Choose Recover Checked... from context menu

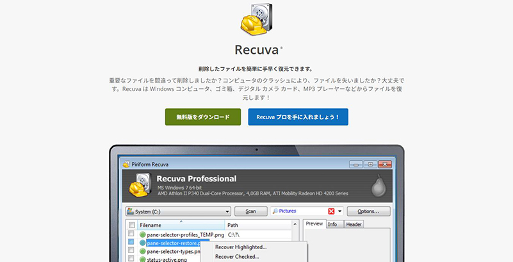[x=237, y=257]
